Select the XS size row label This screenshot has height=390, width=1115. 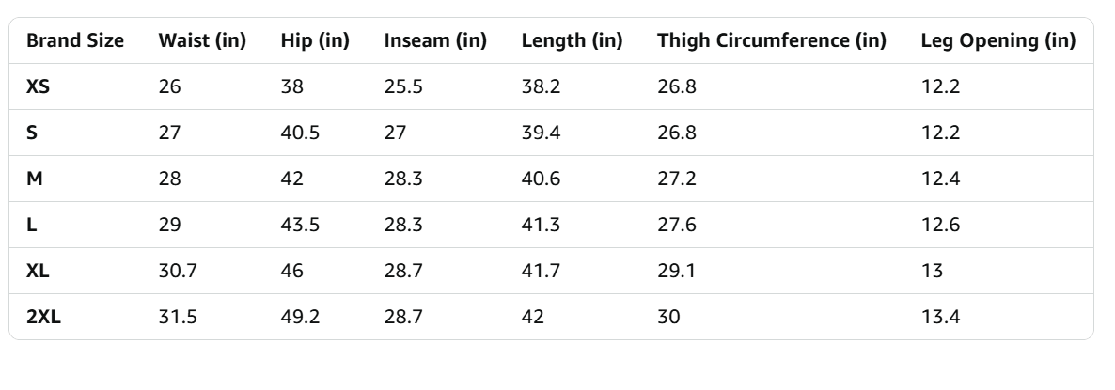(x=39, y=86)
